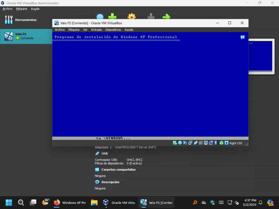
Task: Open taskbar Search magnifier
Action: click(21, 202)
